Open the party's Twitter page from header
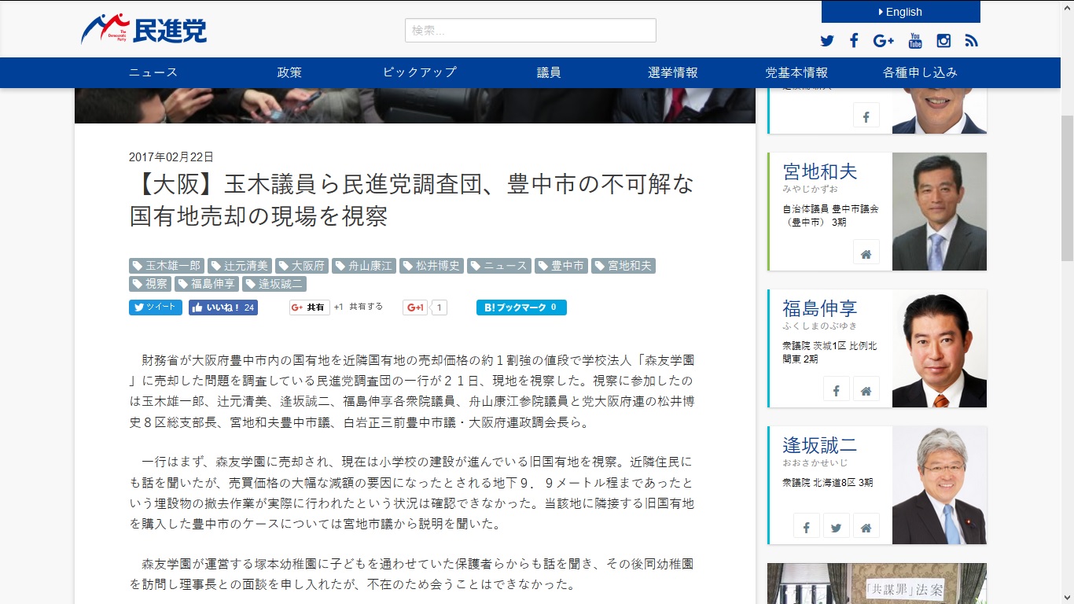The width and height of the screenshot is (1074, 604). coord(827,41)
